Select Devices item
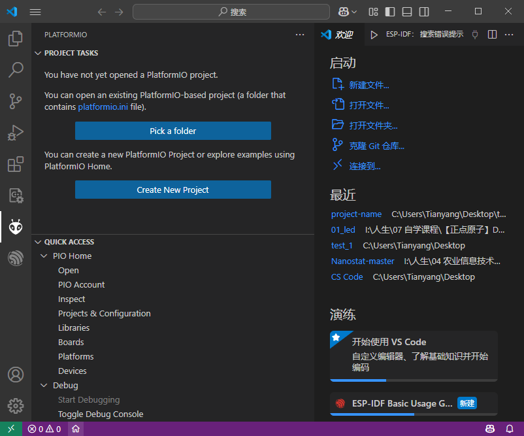Viewport: 524px width, 436px height. coord(172,371)
